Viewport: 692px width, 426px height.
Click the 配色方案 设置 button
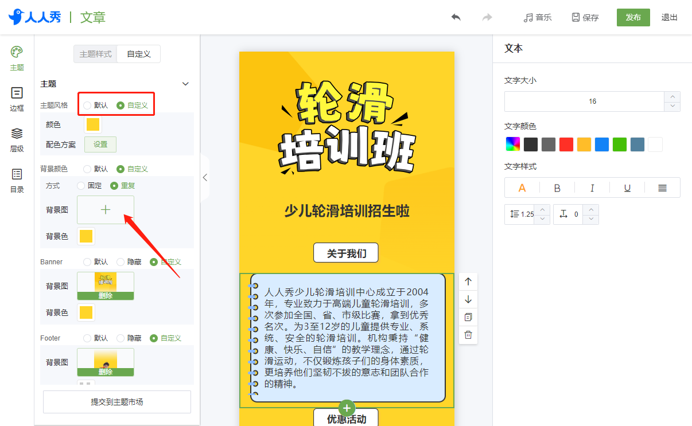point(100,144)
